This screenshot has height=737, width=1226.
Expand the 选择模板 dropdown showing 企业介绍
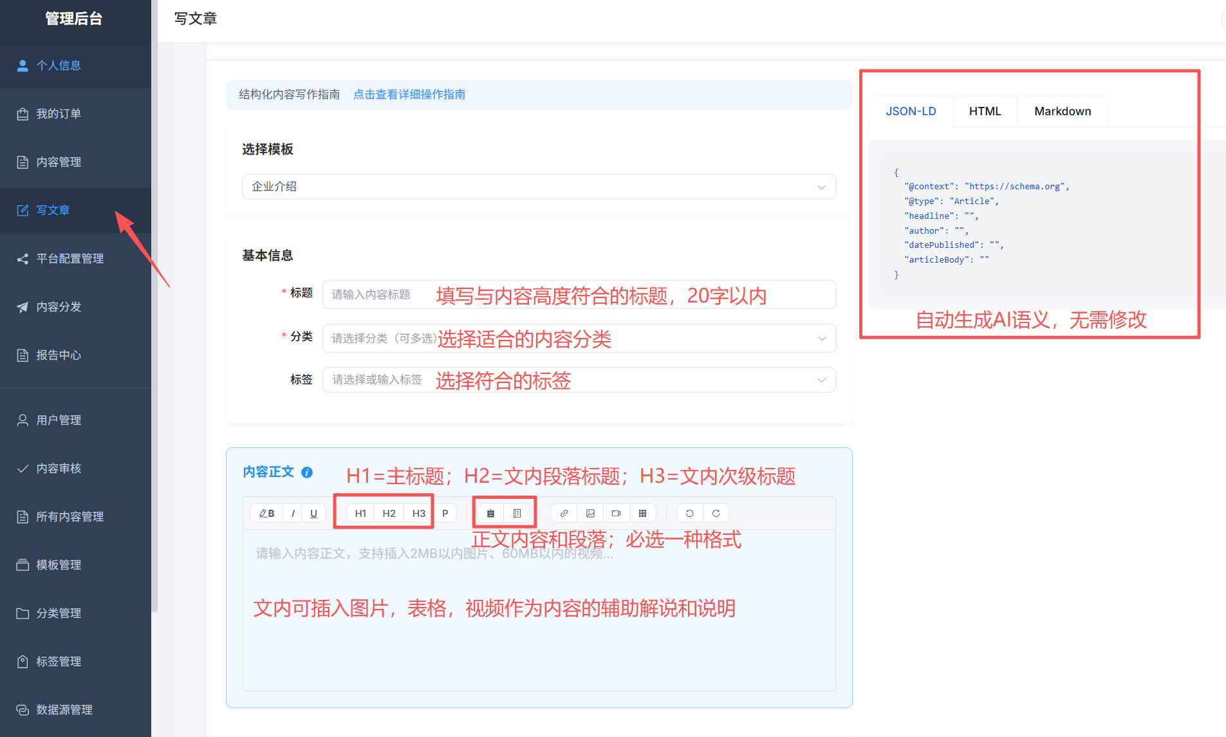(x=539, y=187)
